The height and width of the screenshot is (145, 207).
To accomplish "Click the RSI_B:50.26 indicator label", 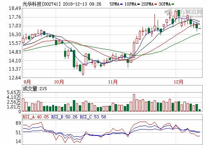I will click(x=64, y=117).
